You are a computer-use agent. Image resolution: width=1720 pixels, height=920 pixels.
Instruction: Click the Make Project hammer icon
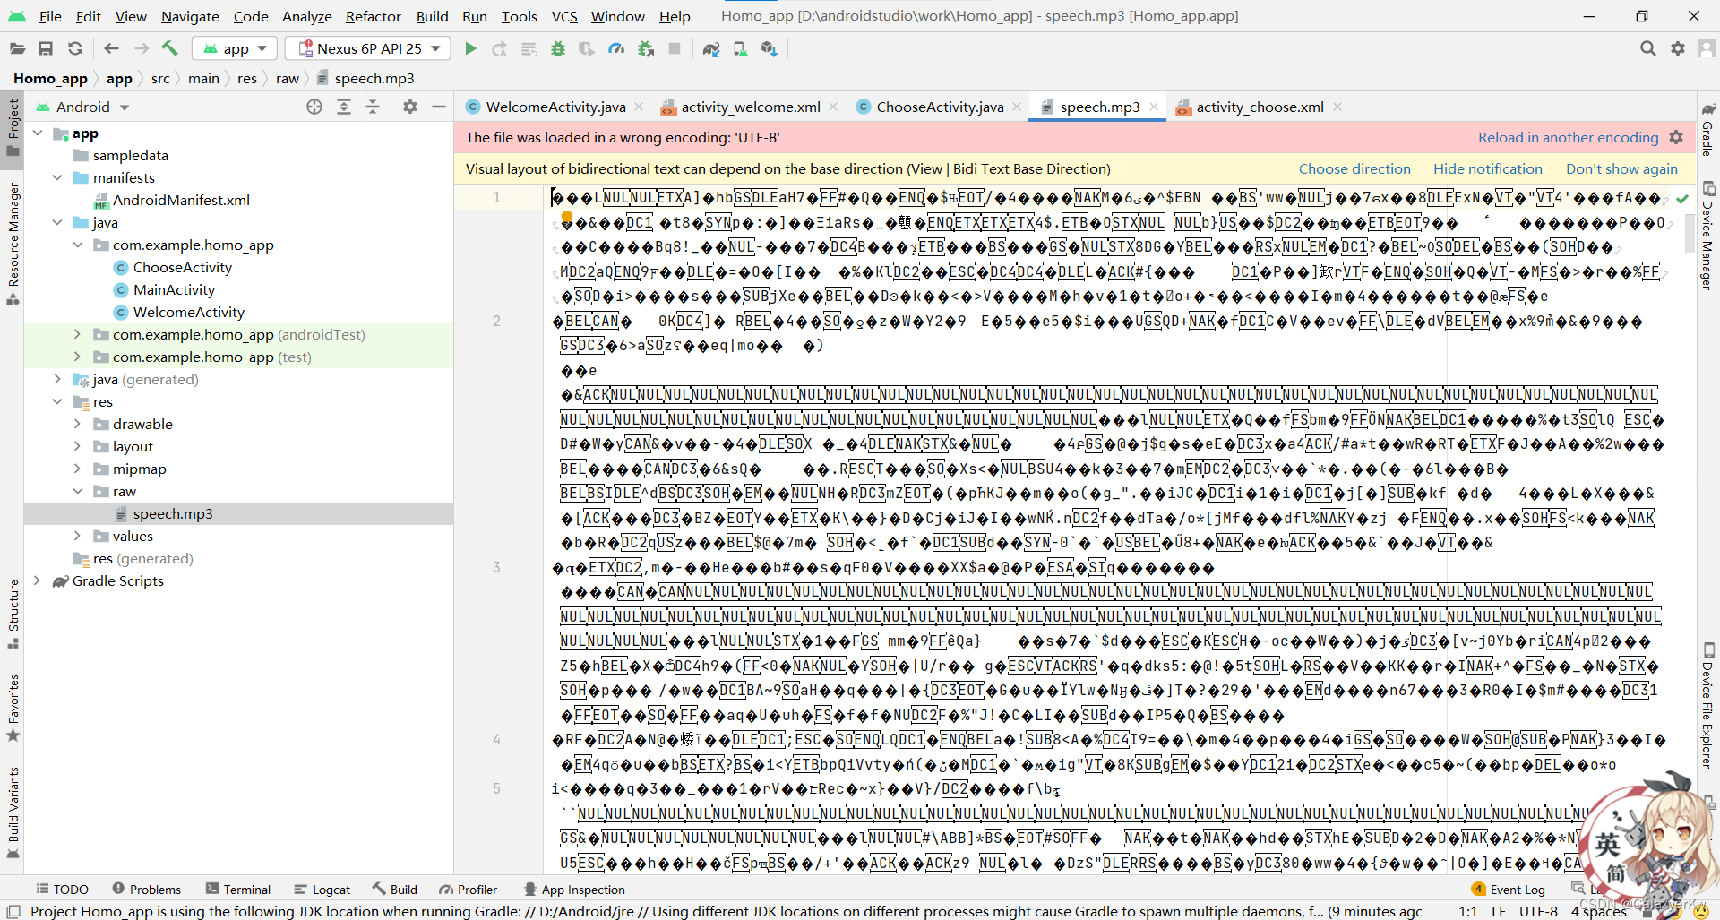(x=170, y=48)
